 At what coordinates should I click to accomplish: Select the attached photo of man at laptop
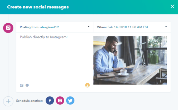coord(130,60)
